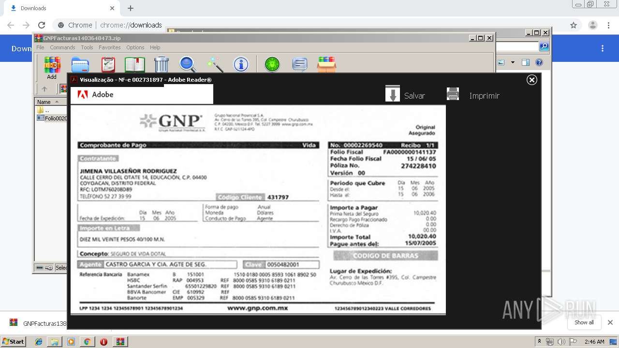Click the GNP invoice document image
Image resolution: width=619 pixels, height=348 pixels.
(x=258, y=209)
